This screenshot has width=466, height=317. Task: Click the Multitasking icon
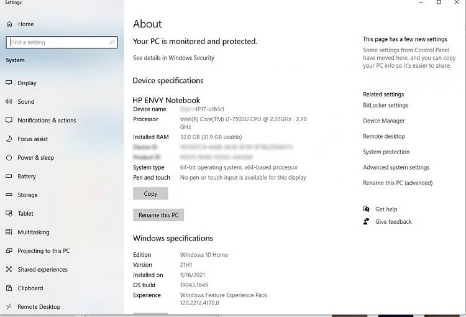[9, 232]
